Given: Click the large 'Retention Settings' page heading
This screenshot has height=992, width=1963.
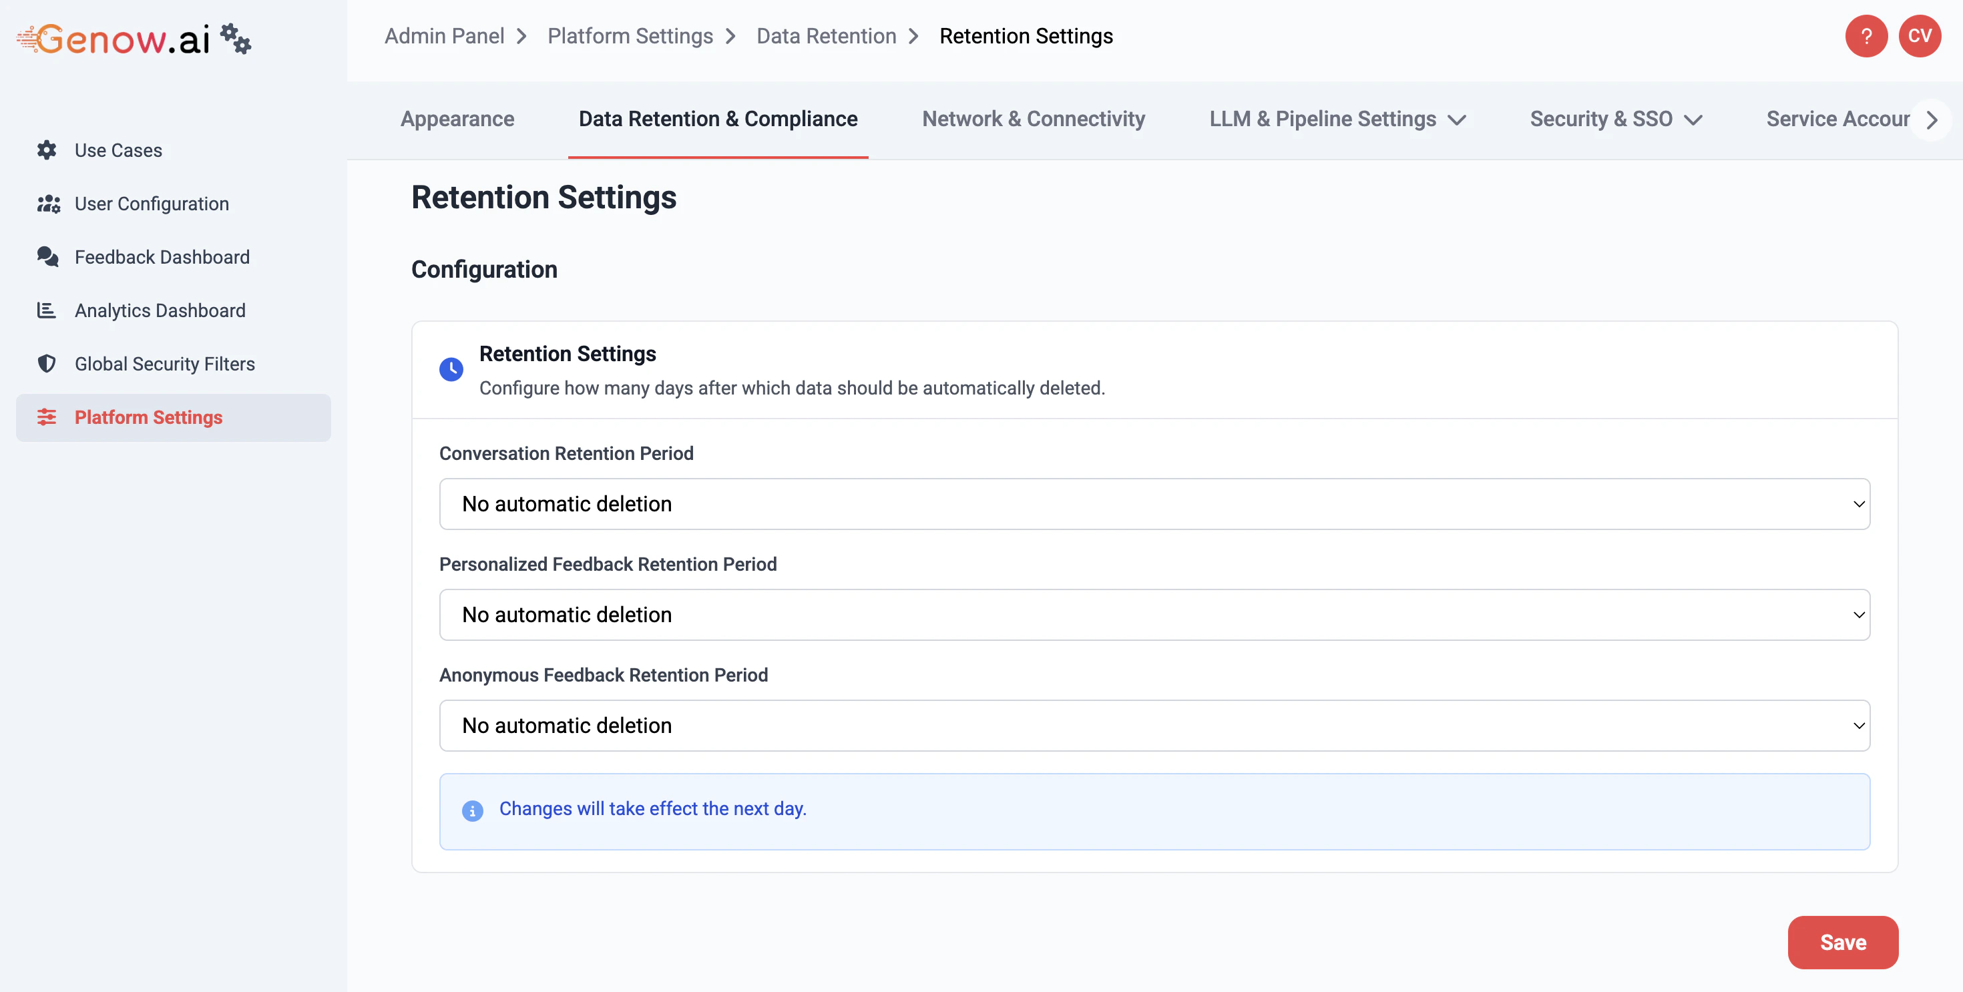Looking at the screenshot, I should (543, 198).
